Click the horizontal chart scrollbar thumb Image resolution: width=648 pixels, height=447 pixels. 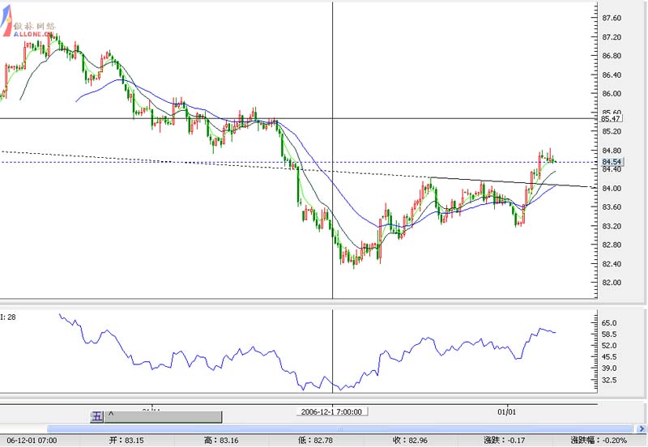[x=339, y=429]
